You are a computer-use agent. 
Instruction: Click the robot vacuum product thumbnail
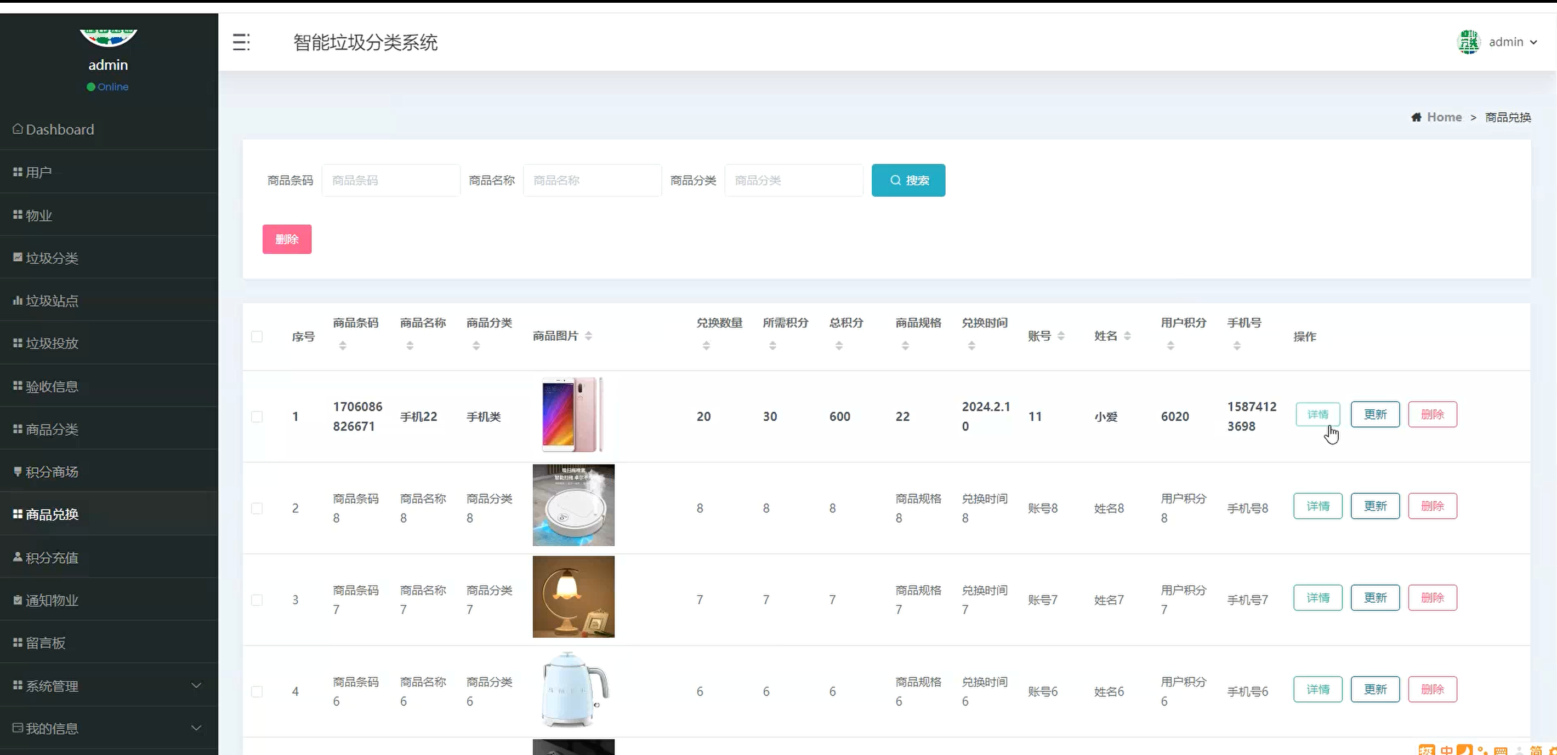coord(573,505)
